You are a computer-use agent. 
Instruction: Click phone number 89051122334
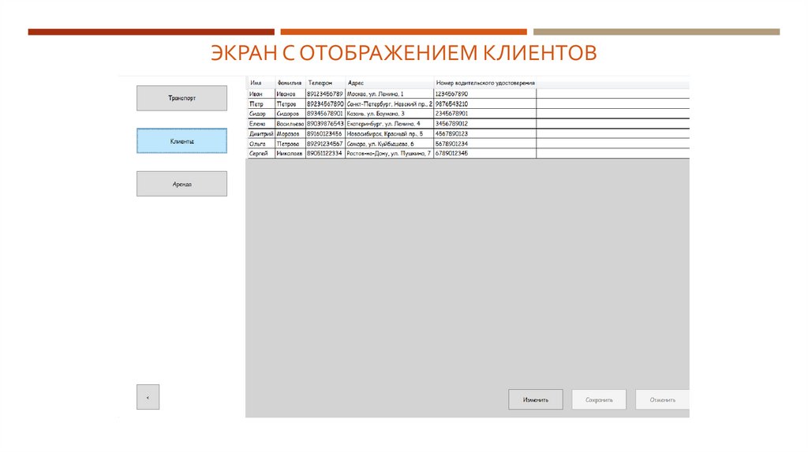325,154
